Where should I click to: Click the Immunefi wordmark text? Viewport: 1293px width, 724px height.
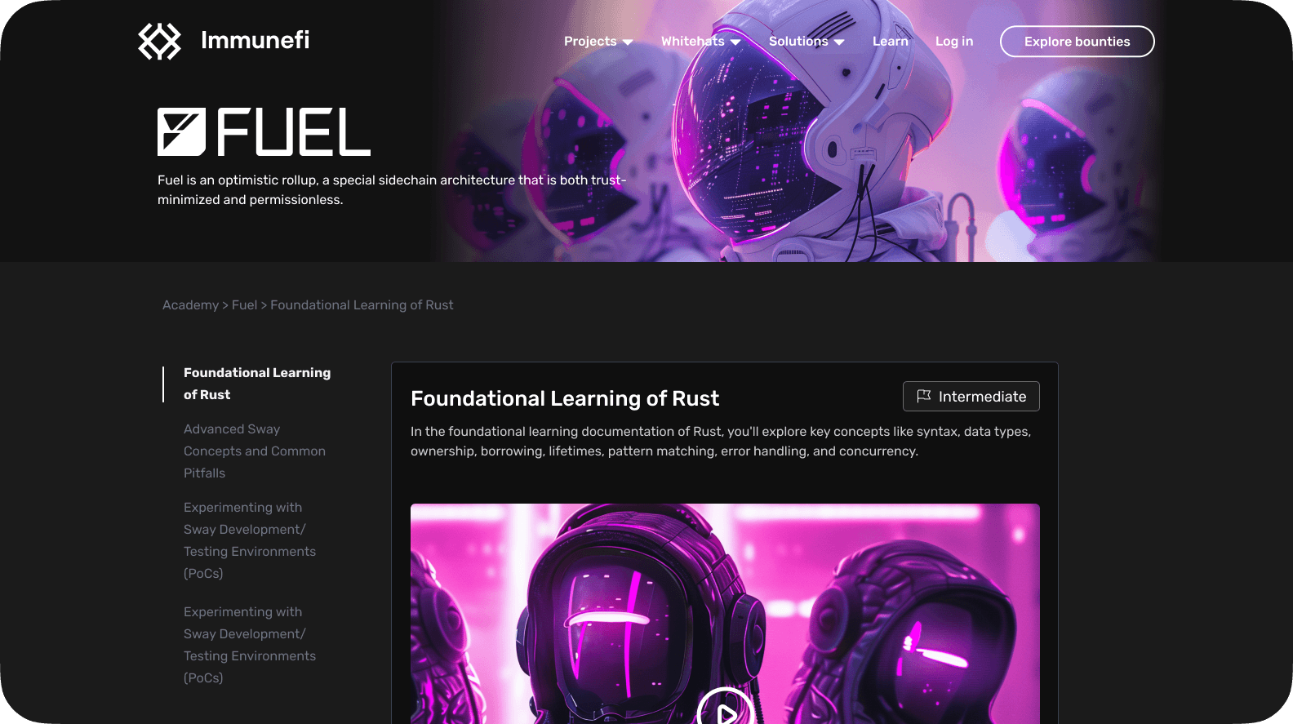(x=255, y=40)
